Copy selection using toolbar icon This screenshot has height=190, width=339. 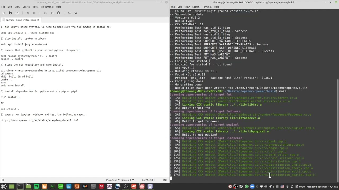(x=52, y=13)
